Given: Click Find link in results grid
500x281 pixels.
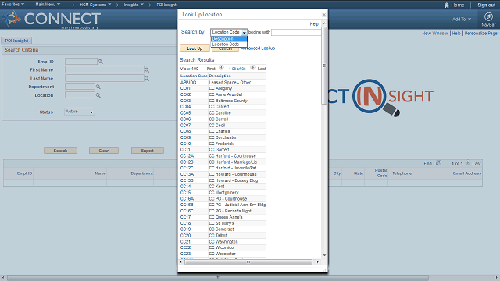Looking at the screenshot, I should coord(427,163).
